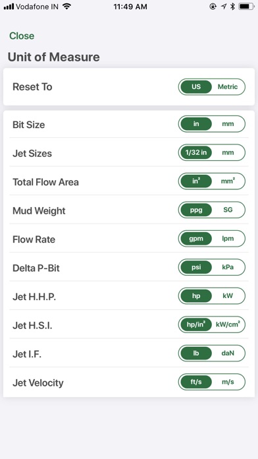Tap the Bluetooth status icon
Viewport: 258px width, 459px height.
[x=232, y=7]
